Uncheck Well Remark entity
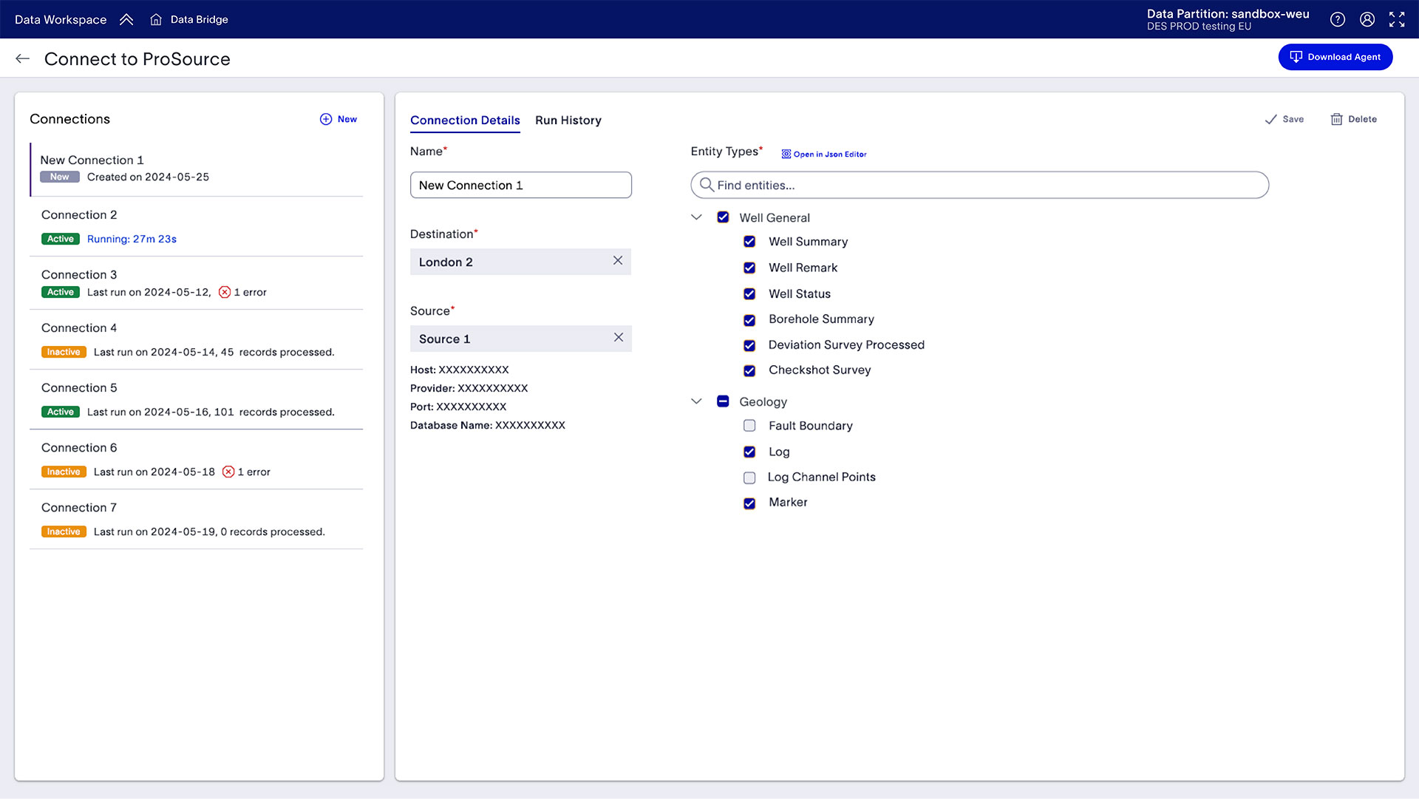 pyautogui.click(x=749, y=268)
